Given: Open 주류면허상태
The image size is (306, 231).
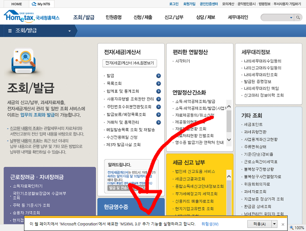Looking at the screenshot, I should pos(255,147).
